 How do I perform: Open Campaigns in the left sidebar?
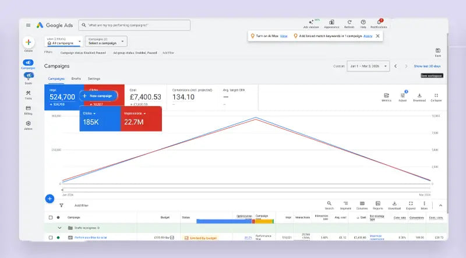click(x=28, y=64)
